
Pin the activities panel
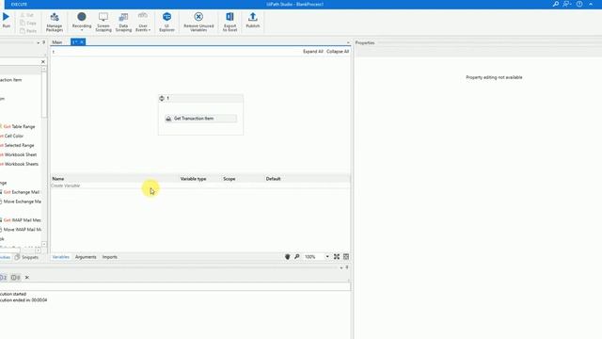[x=44, y=42]
